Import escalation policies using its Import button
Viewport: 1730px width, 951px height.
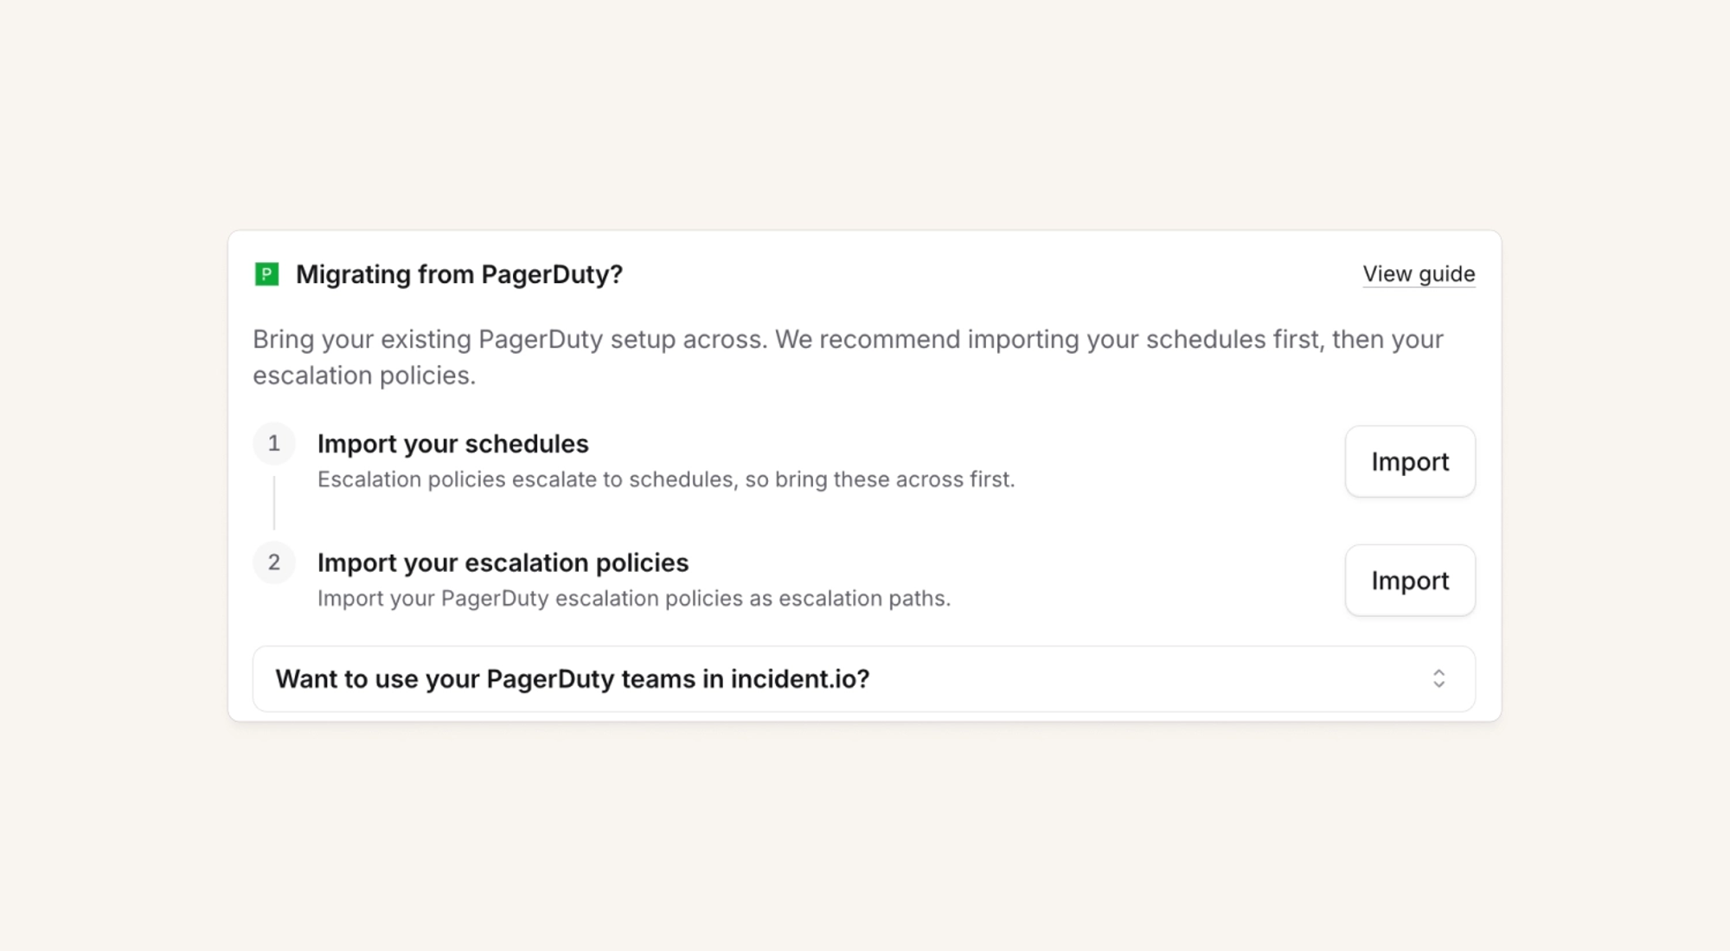point(1410,581)
